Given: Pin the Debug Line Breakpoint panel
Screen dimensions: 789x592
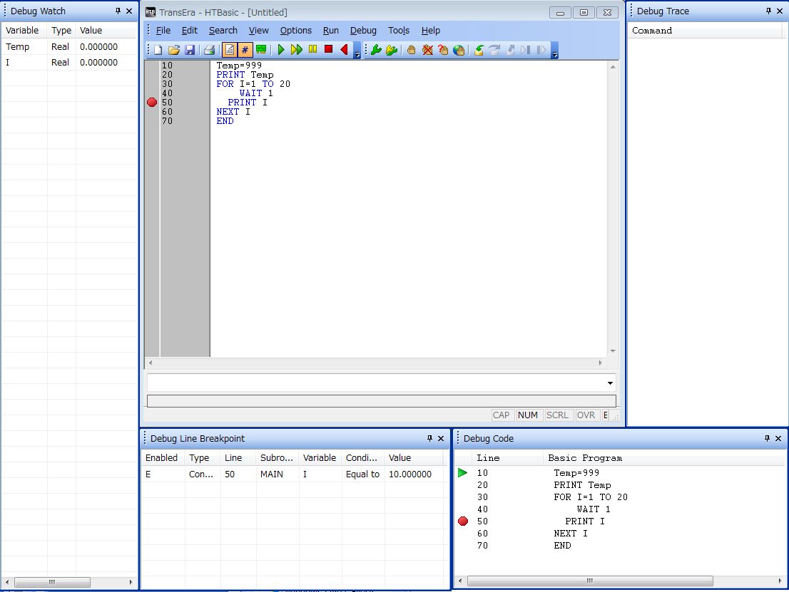Looking at the screenshot, I should [x=429, y=438].
